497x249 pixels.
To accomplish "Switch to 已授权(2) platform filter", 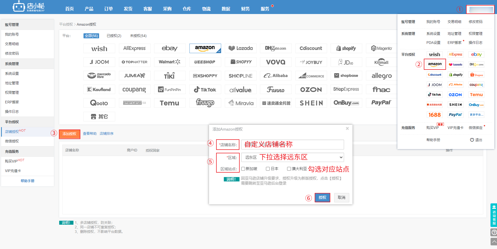I will point(114,36).
